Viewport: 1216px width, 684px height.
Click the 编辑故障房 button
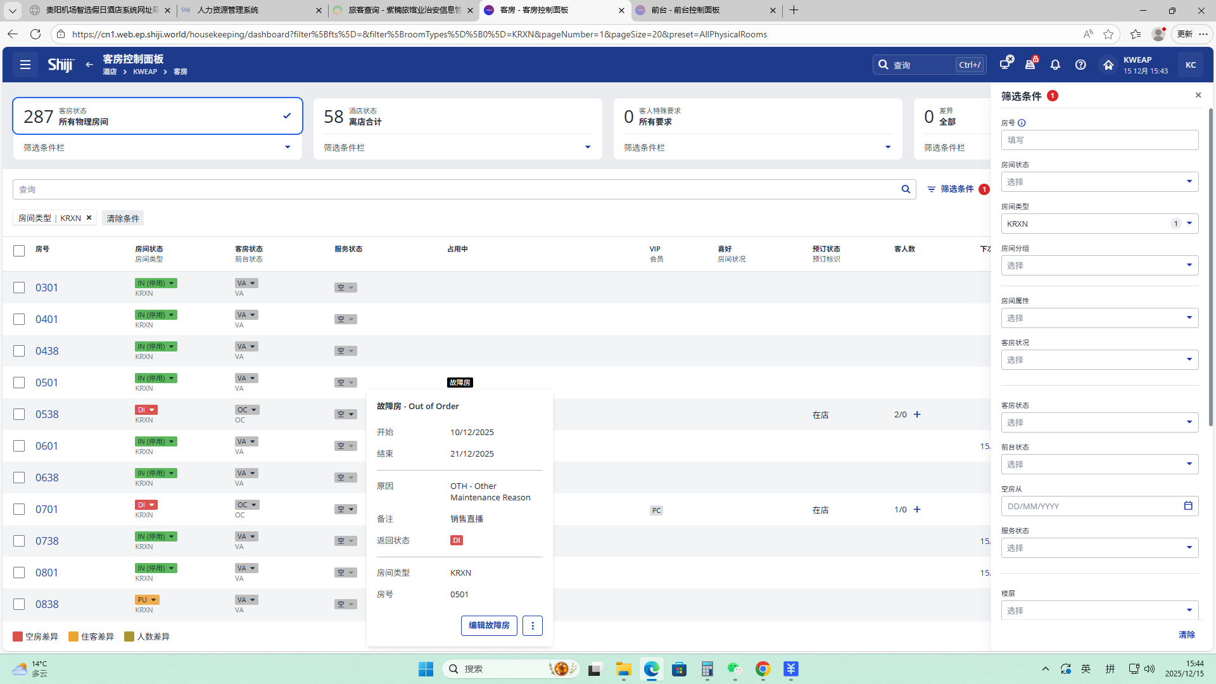pos(489,626)
